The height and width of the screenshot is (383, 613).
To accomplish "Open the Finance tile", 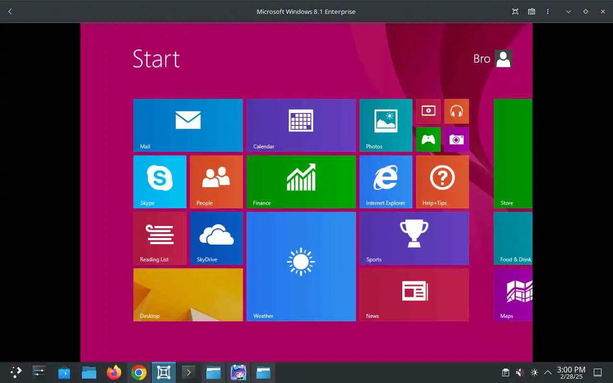I will (x=301, y=182).
